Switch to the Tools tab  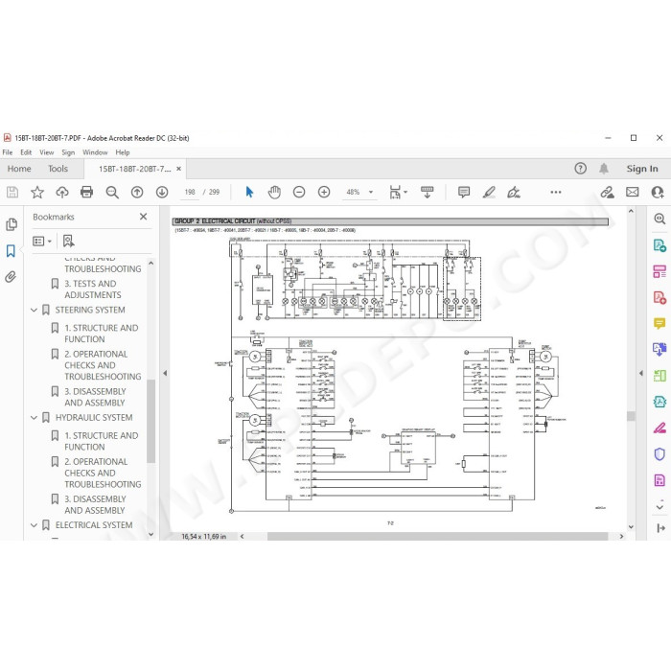click(58, 169)
